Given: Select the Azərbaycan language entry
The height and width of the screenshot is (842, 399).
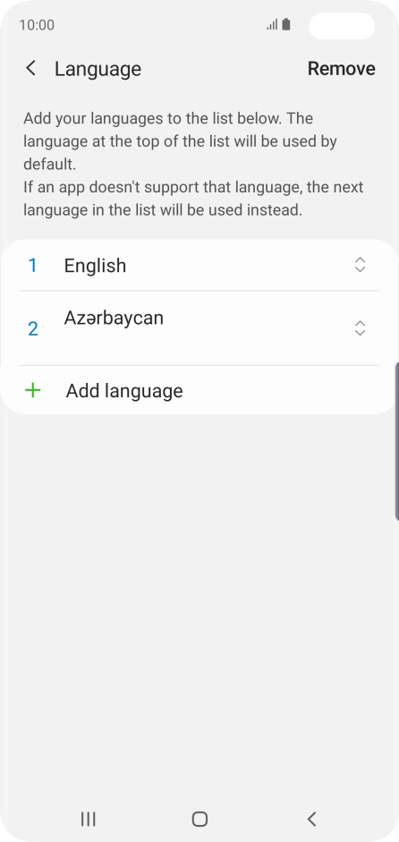Looking at the screenshot, I should click(199, 328).
